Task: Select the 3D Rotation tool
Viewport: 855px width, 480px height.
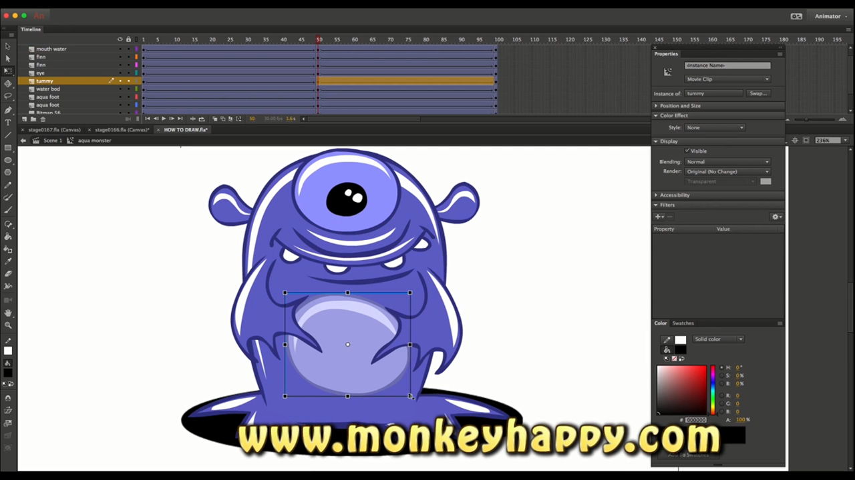Action: coord(8,83)
